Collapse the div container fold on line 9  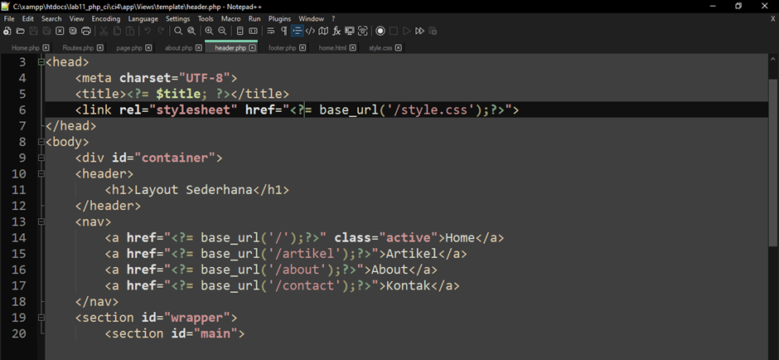(41, 158)
